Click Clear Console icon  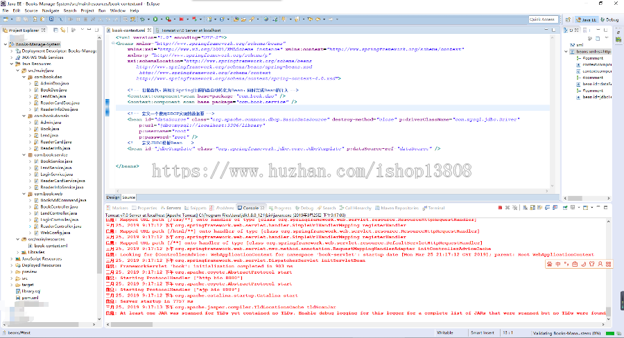click(525, 208)
